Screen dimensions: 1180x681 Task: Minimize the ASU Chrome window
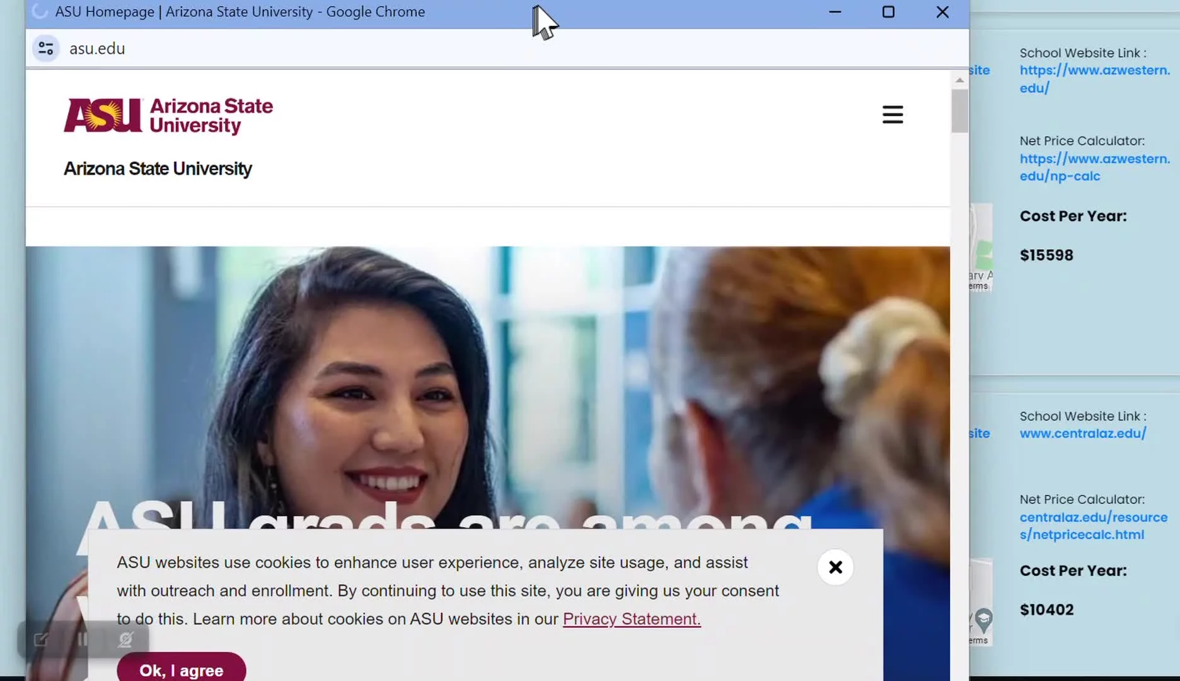click(x=835, y=12)
